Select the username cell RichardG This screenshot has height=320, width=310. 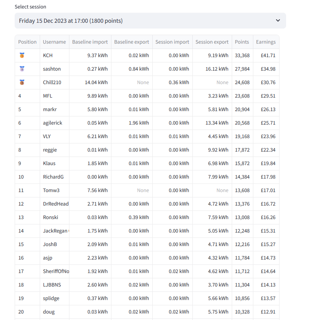(54, 177)
